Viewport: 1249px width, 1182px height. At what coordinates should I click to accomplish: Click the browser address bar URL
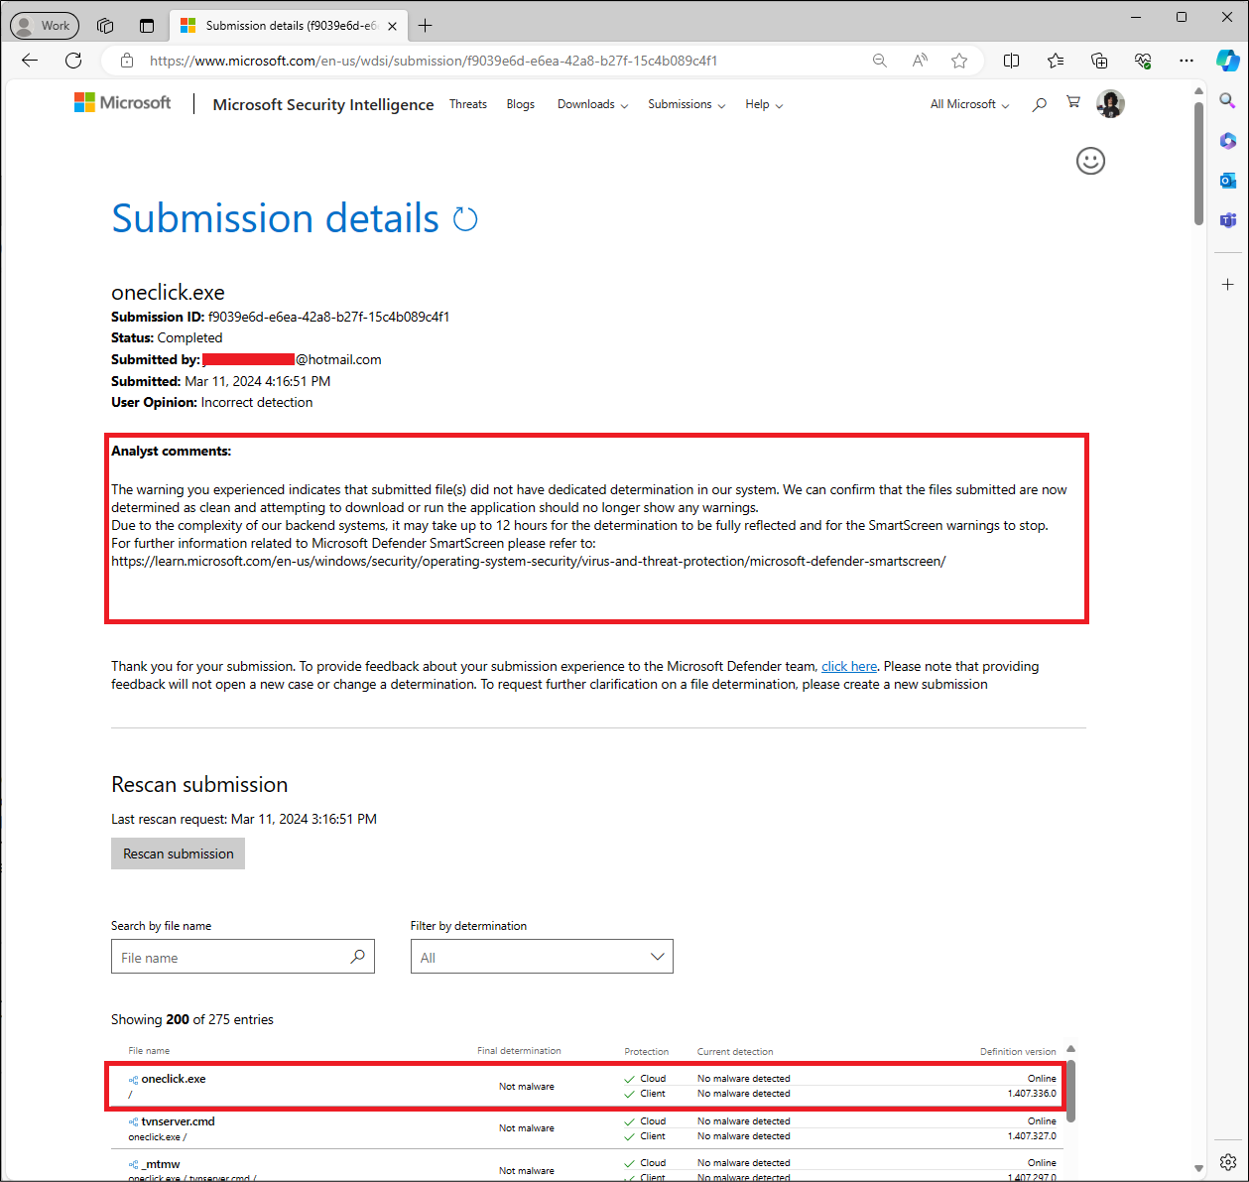pyautogui.click(x=434, y=61)
